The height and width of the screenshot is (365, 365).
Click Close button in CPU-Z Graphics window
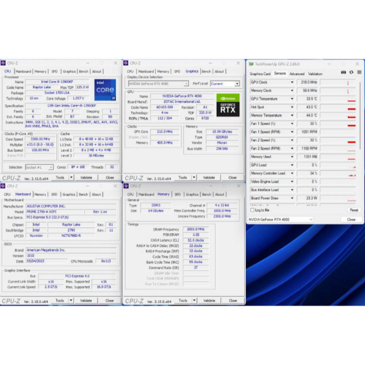[x=232, y=178]
